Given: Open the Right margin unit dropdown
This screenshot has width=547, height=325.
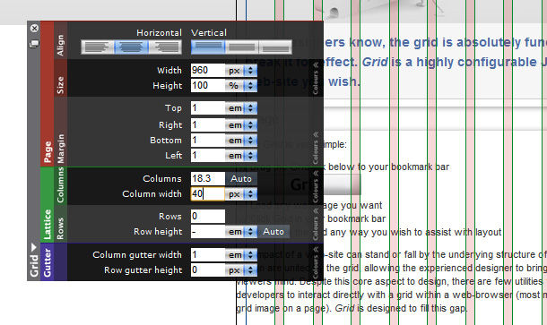Looking at the screenshot, I should tap(241, 124).
